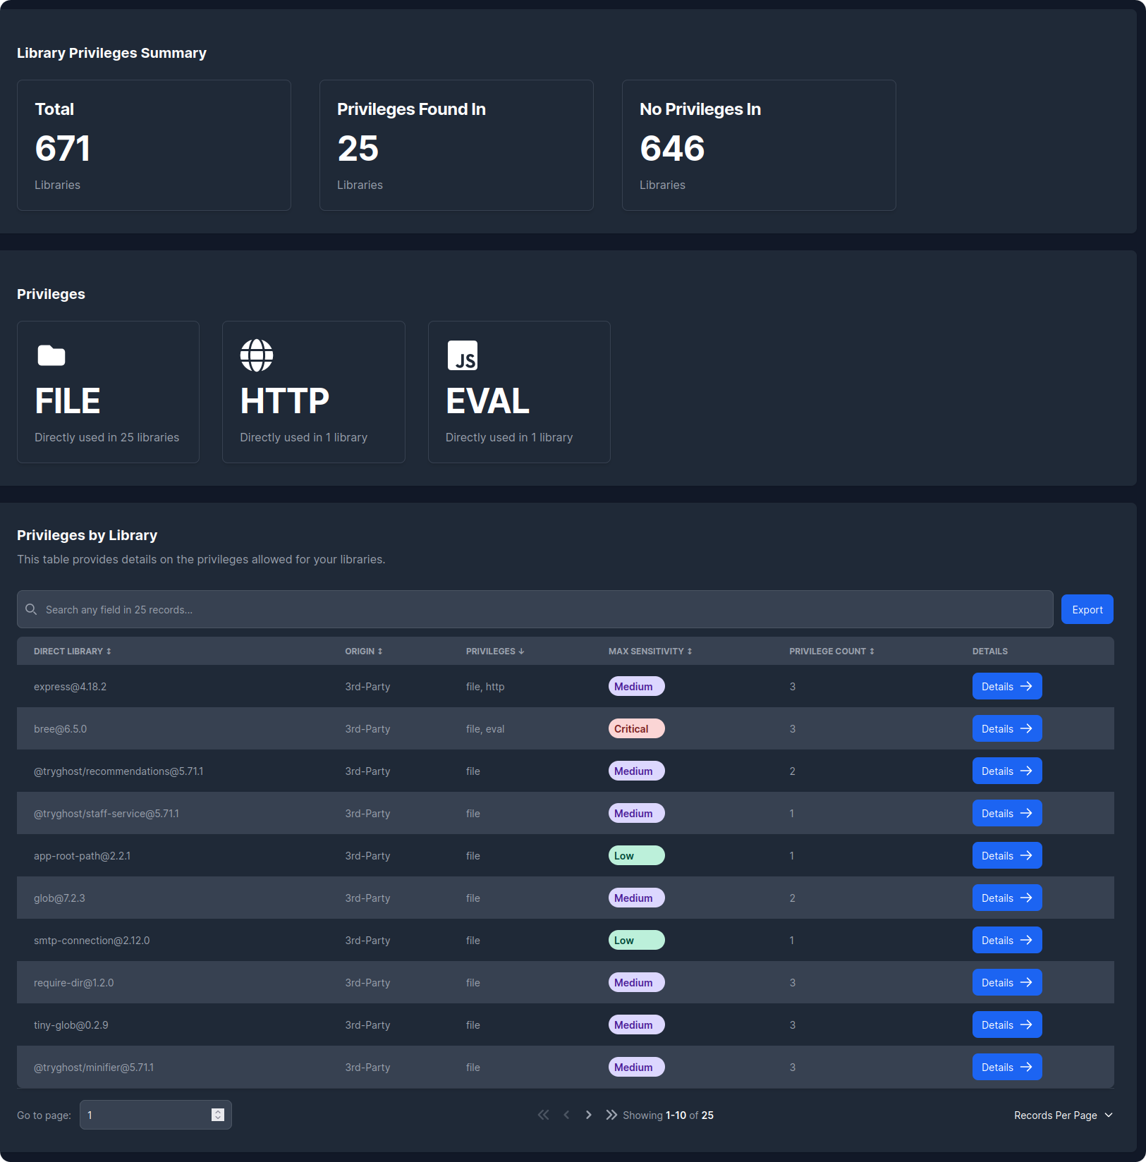Open the Records Per Page dropdown
1146x1162 pixels.
1063,1115
